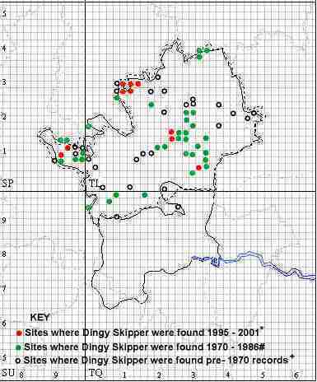Click left-margin grid number "9"
This screenshot has height=382, width=317.
(4, 220)
